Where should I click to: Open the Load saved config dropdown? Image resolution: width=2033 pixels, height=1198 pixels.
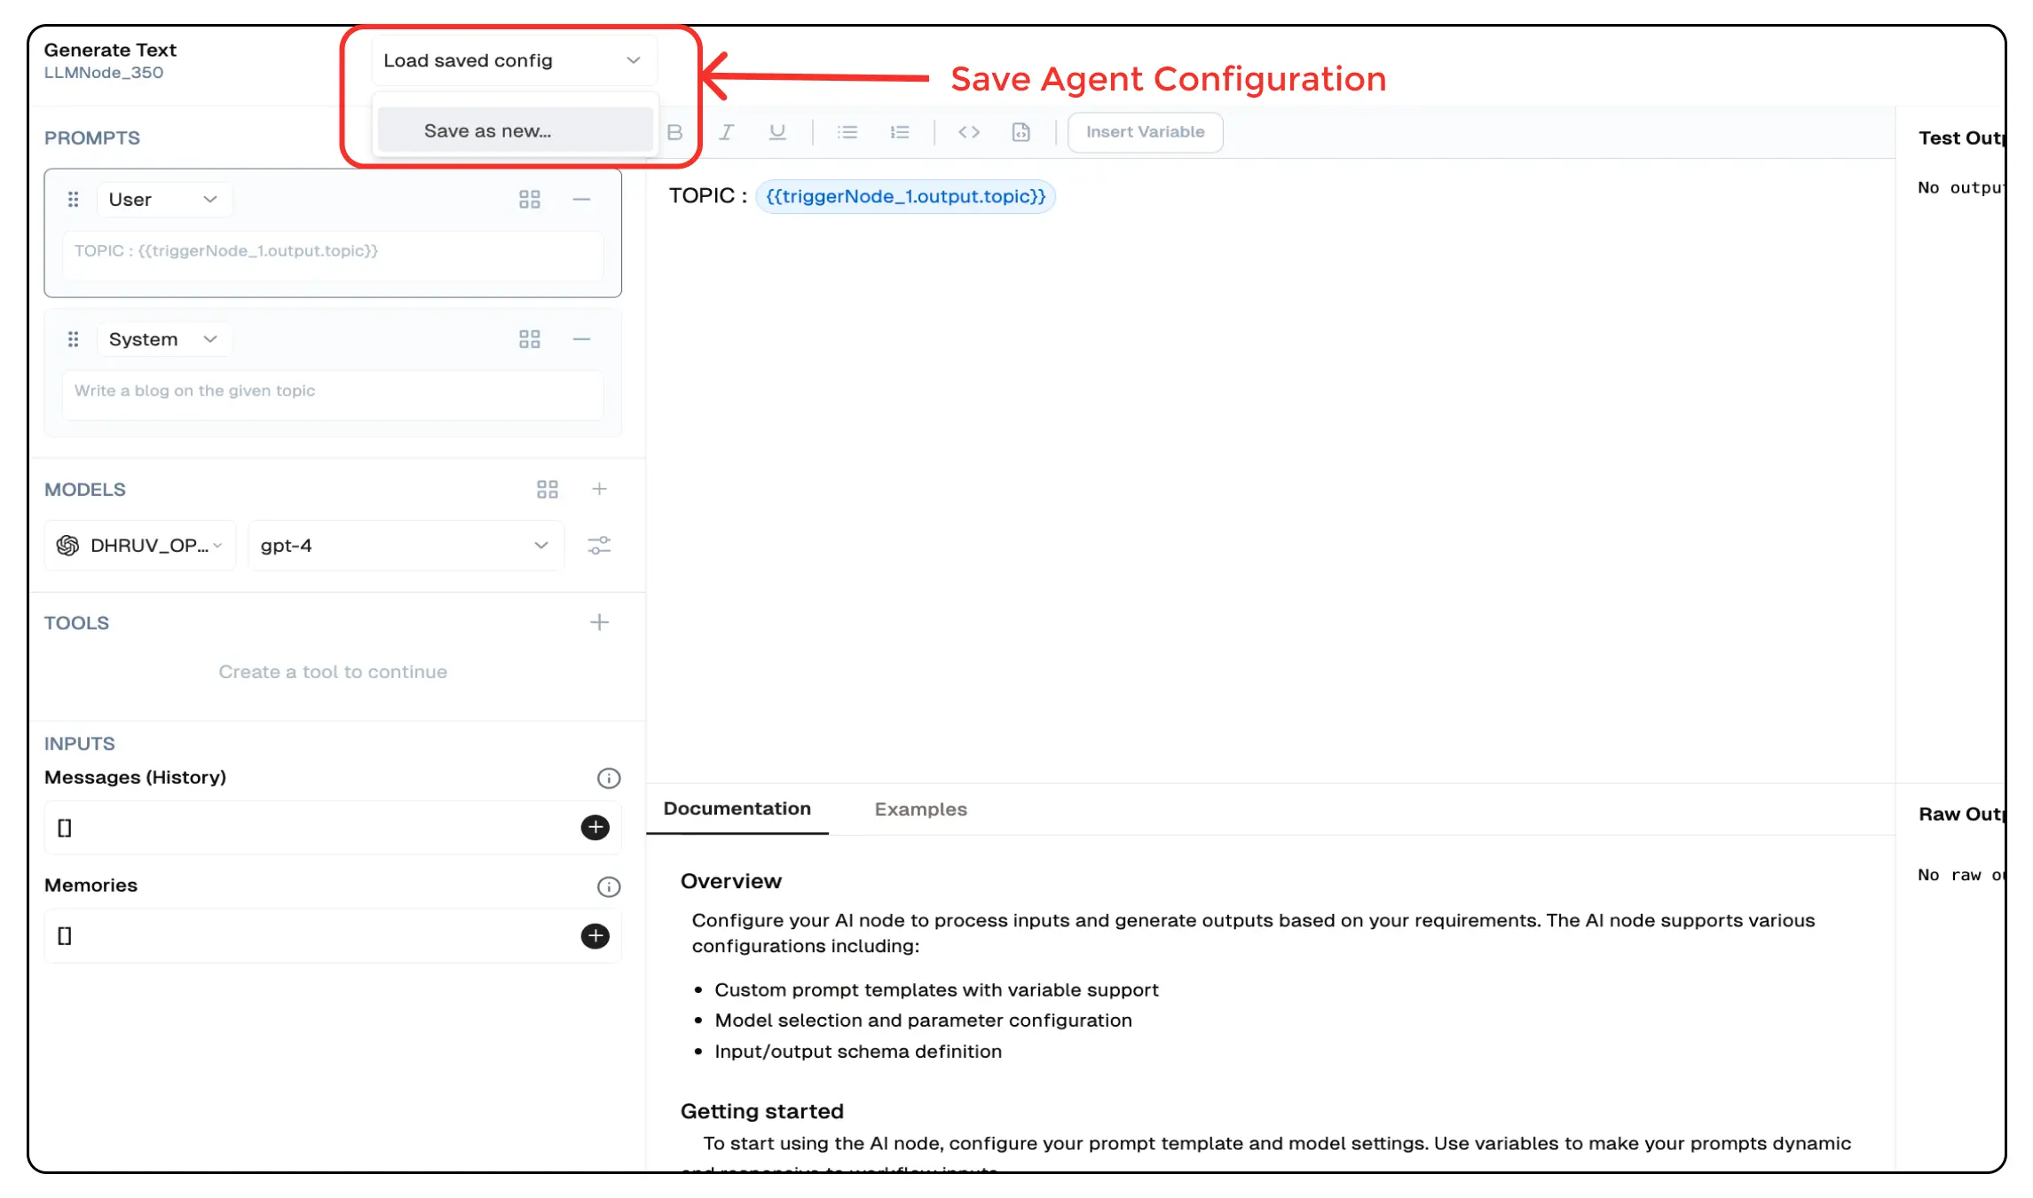tap(513, 60)
